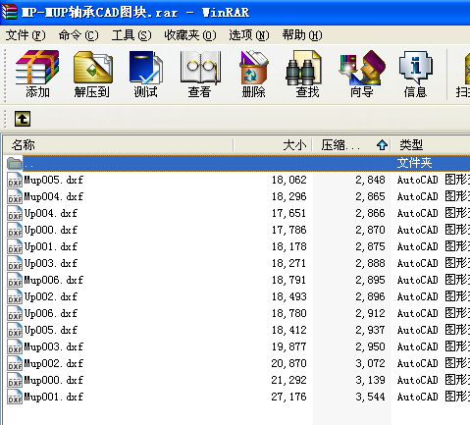Go up one level with arrow button

(x=23, y=119)
